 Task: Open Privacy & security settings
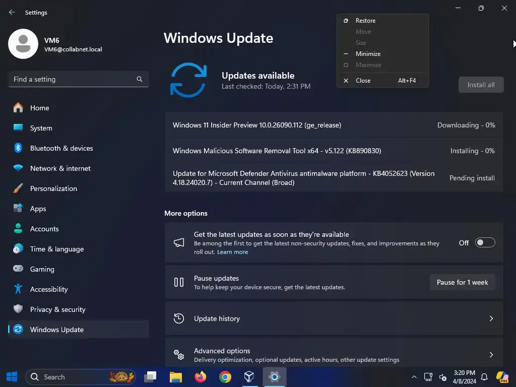(78, 309)
